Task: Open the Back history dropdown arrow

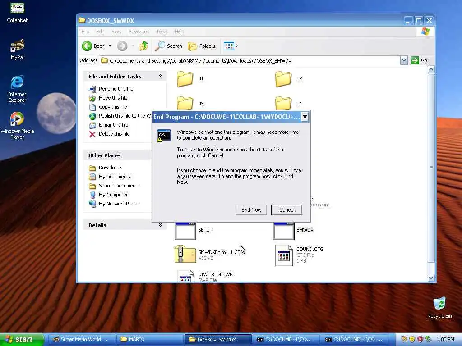Action: coord(110,46)
